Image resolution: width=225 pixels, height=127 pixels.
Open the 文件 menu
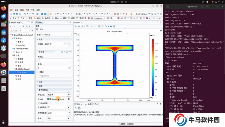(11, 10)
